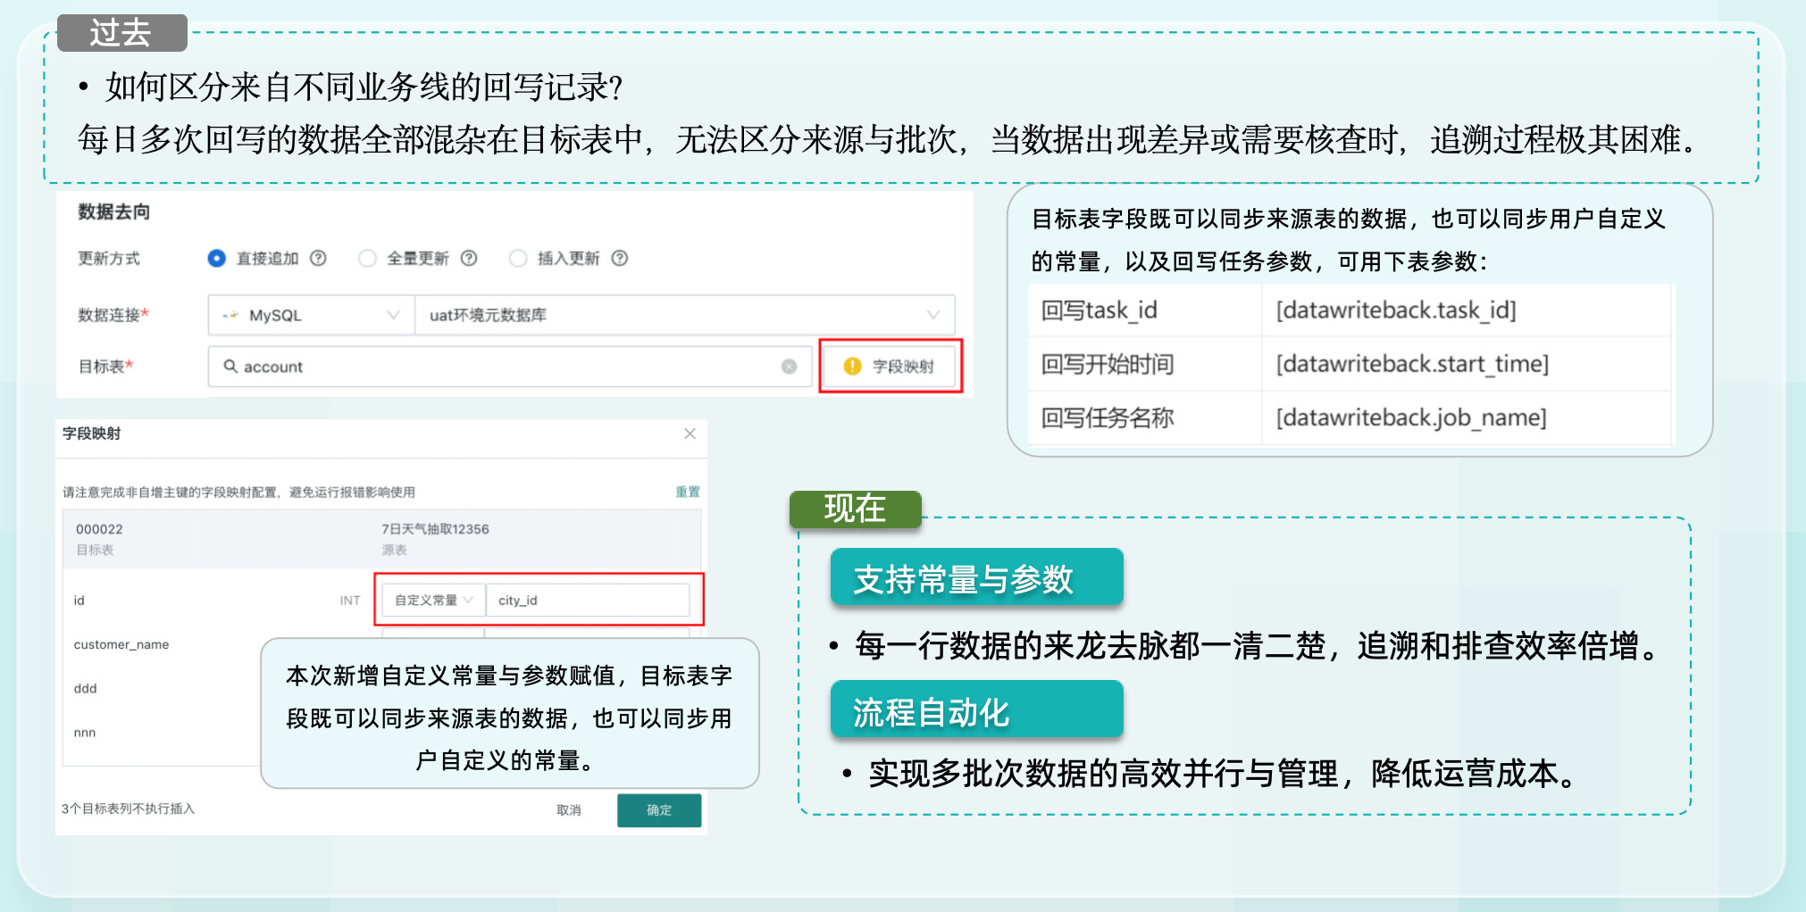Click the yellow warning icon on 字段映射
The height and width of the screenshot is (912, 1806).
pyautogui.click(x=852, y=366)
